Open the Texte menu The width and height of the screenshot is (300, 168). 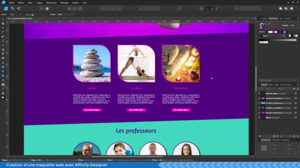pos(30,3)
